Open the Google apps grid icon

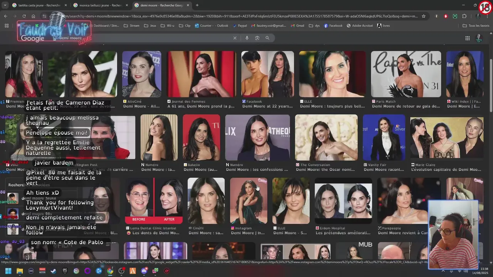point(467,38)
